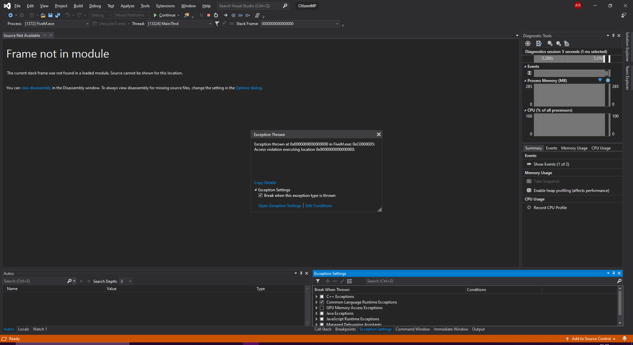Uncheck 'Break when this exception type is thrown'
633x345 pixels.
pyautogui.click(x=260, y=196)
